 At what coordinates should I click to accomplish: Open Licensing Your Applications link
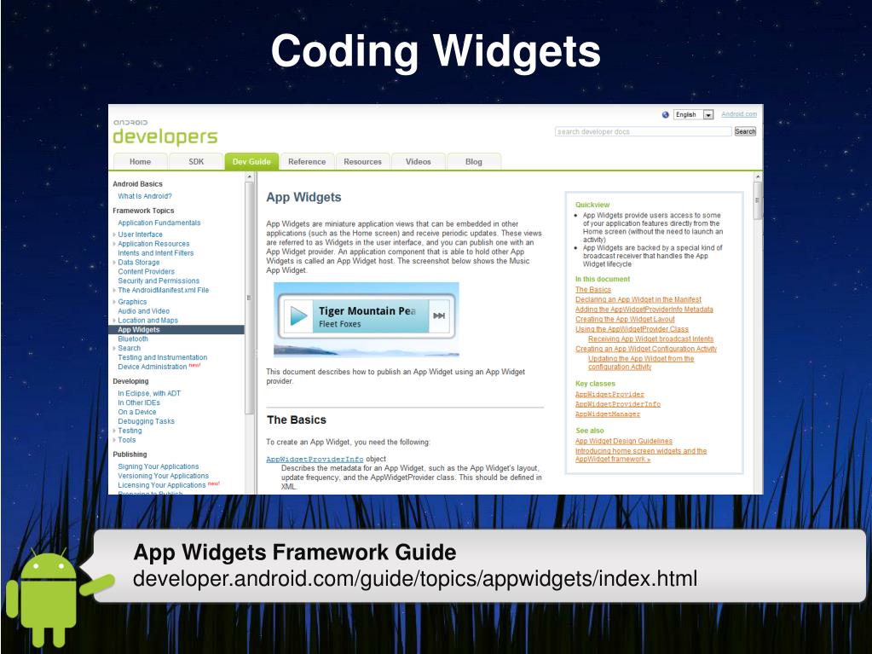point(162,485)
